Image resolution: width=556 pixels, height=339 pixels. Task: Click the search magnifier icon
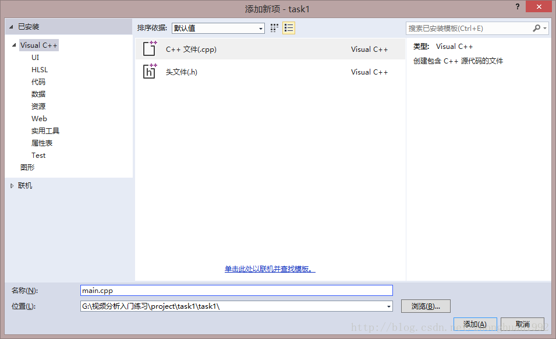point(537,28)
